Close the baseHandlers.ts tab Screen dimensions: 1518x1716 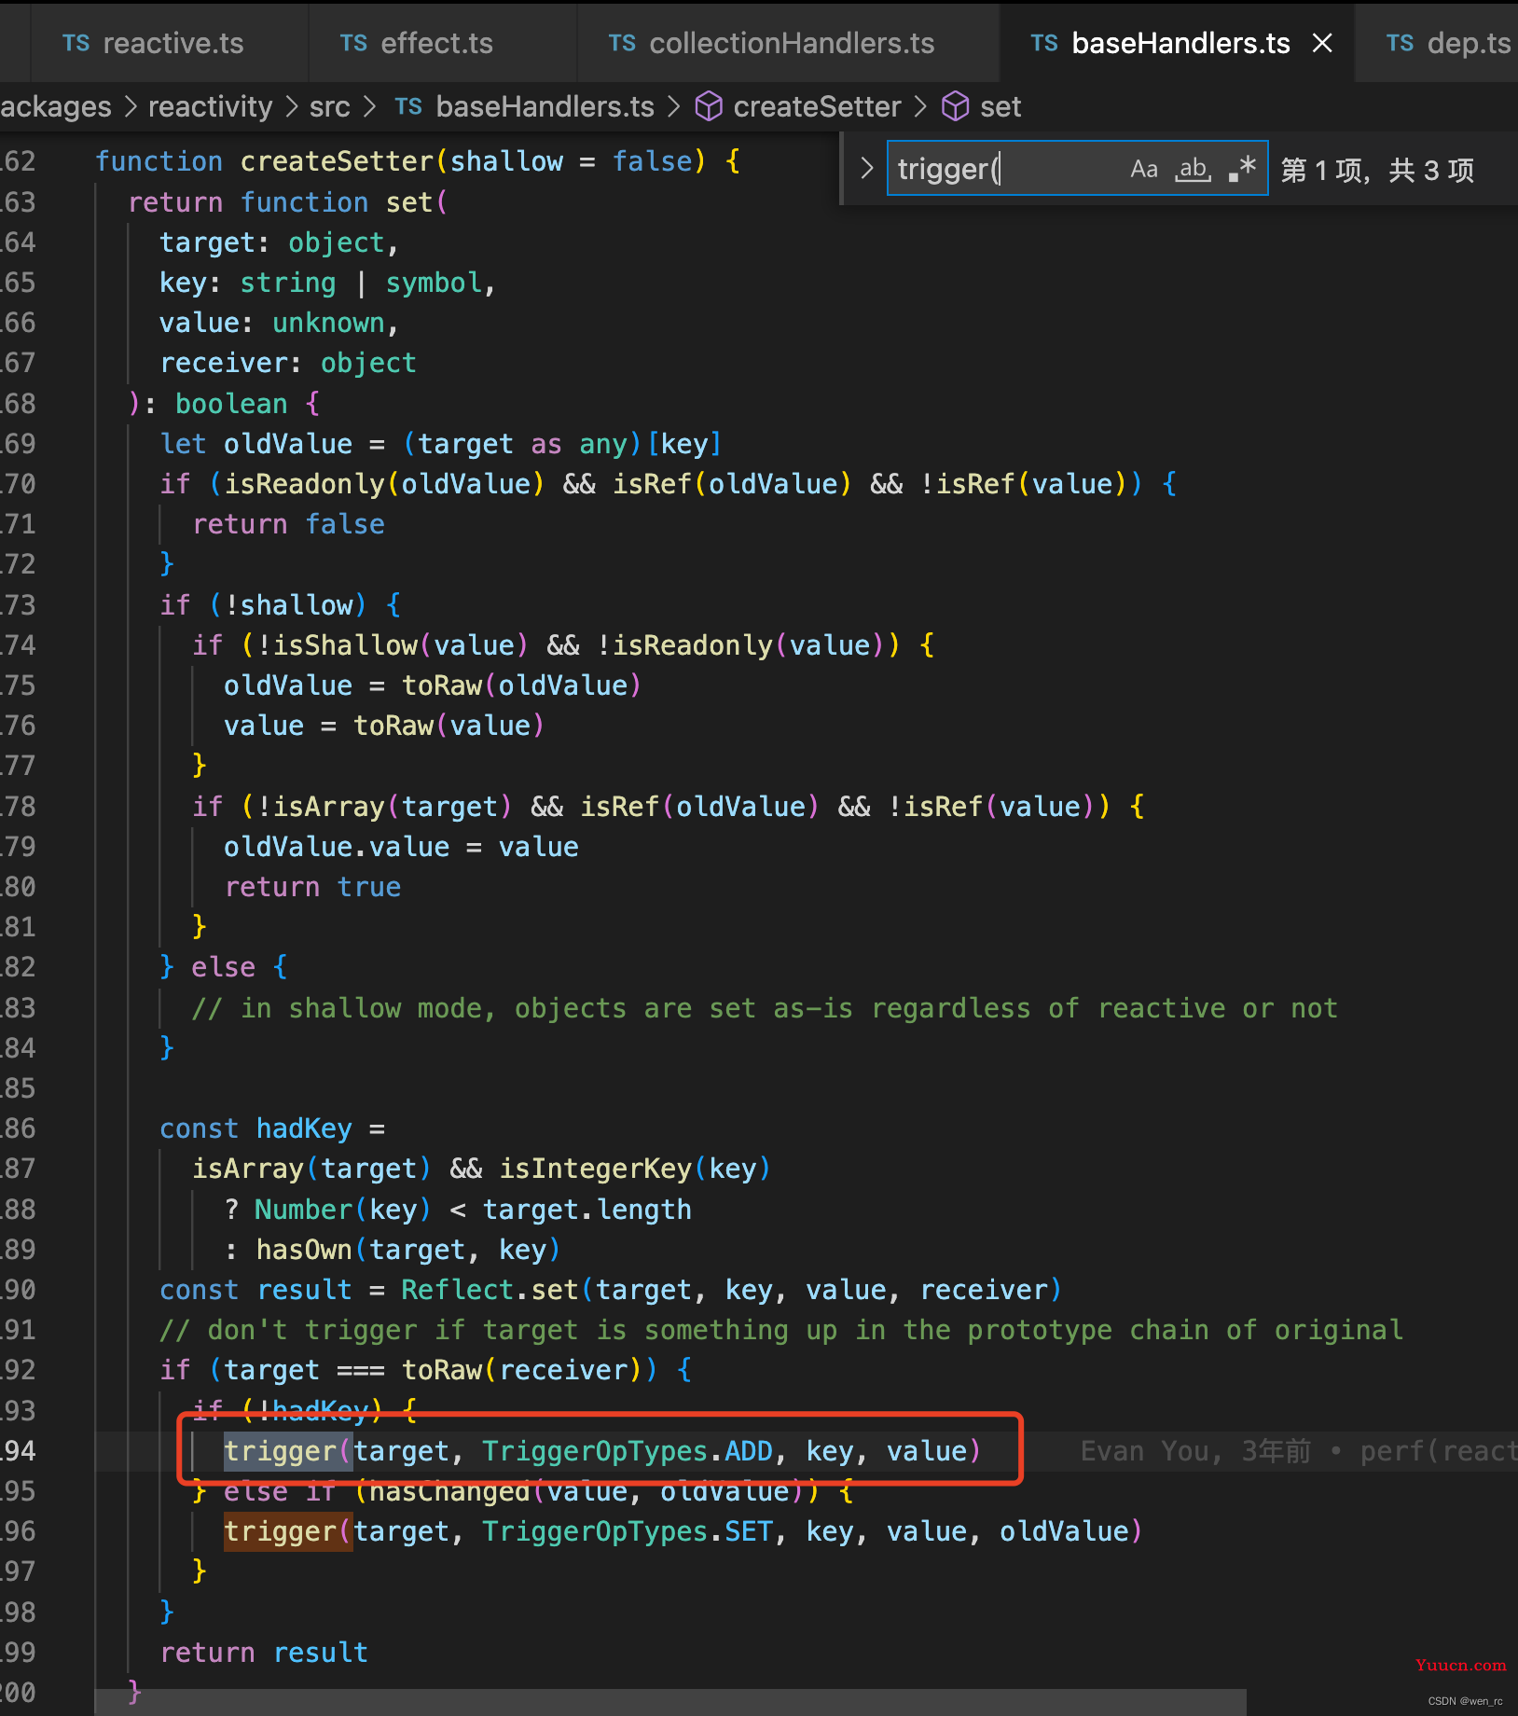click(1322, 43)
